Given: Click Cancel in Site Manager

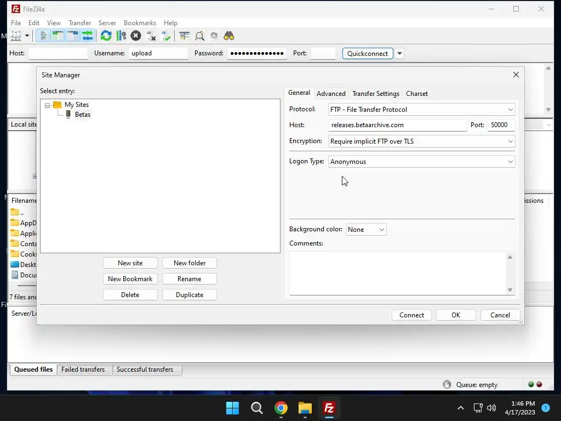Looking at the screenshot, I should click(x=500, y=315).
